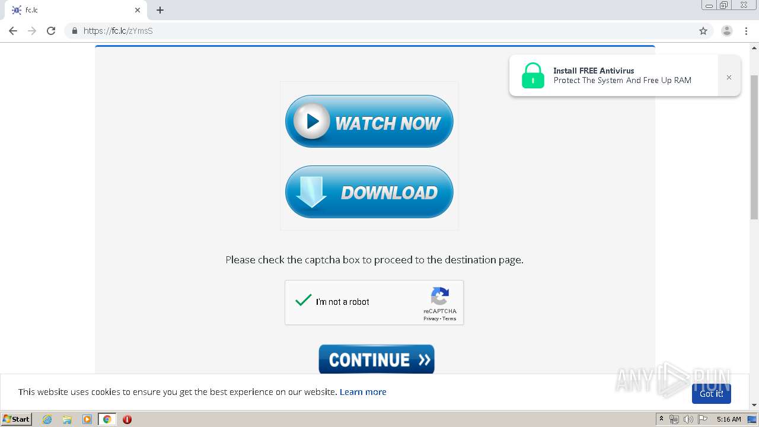Click the padlock site info icon

[74, 31]
